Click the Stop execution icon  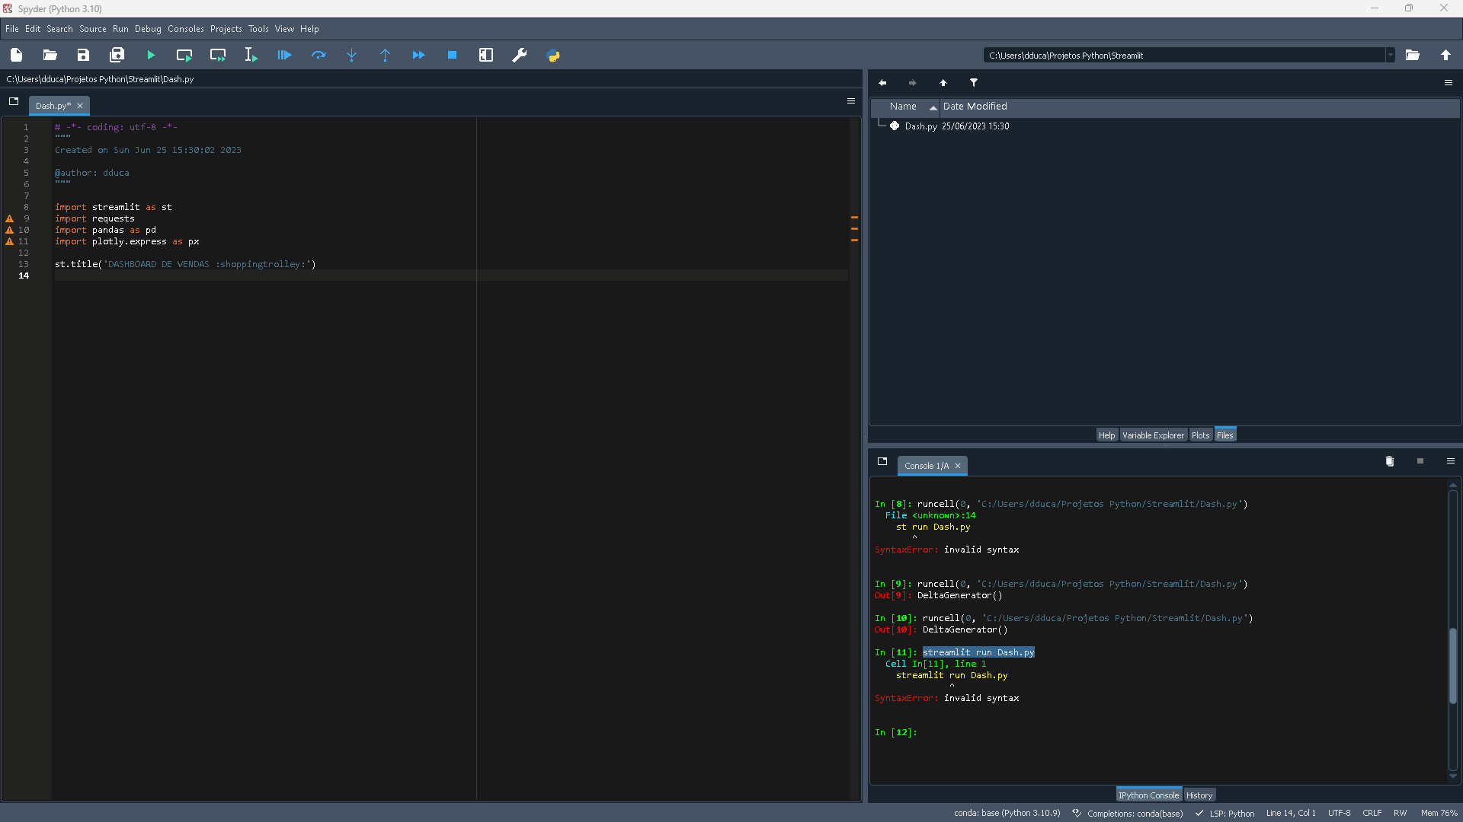click(452, 56)
